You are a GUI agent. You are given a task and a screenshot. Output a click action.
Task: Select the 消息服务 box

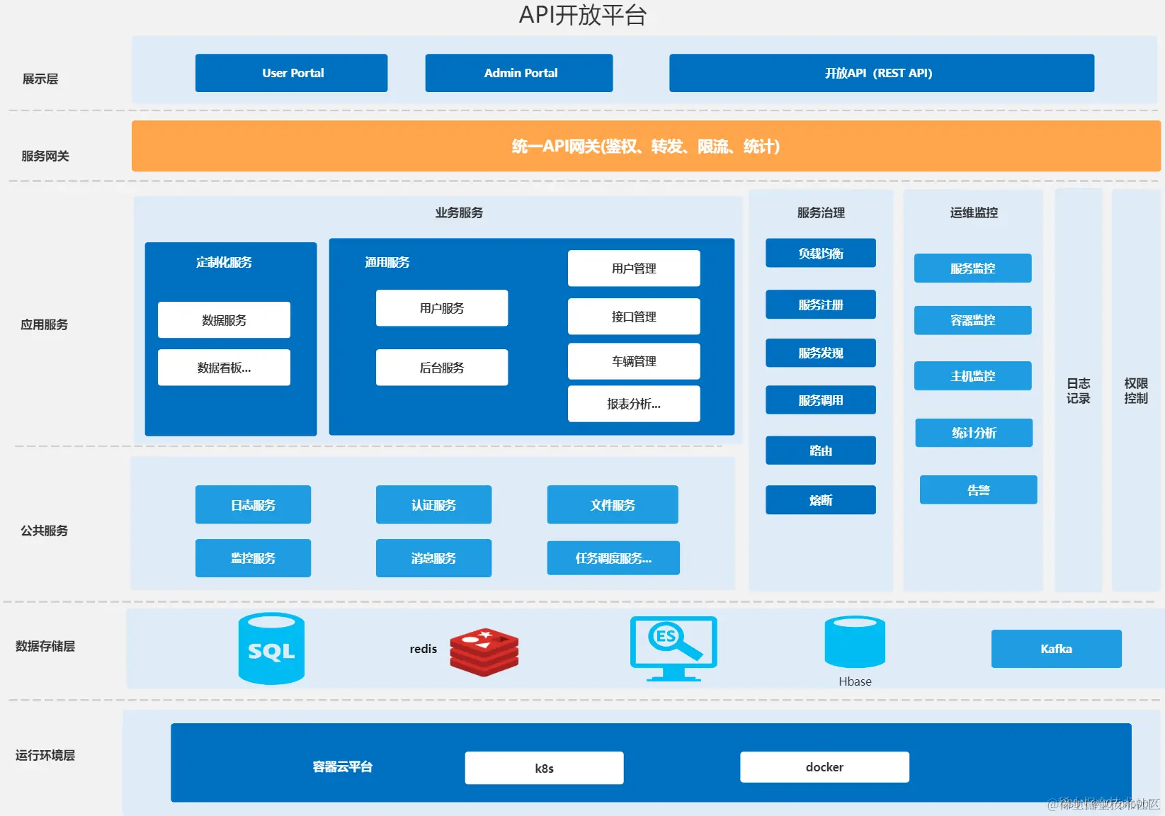click(433, 558)
